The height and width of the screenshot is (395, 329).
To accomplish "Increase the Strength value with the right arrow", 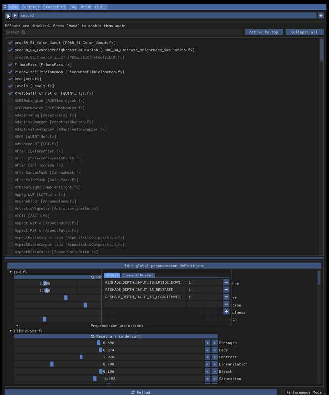I will (214, 343).
